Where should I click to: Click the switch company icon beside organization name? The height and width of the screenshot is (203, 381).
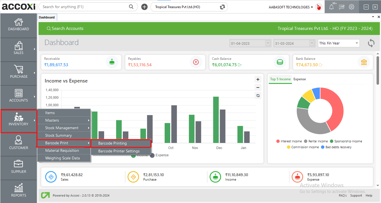(222, 7)
